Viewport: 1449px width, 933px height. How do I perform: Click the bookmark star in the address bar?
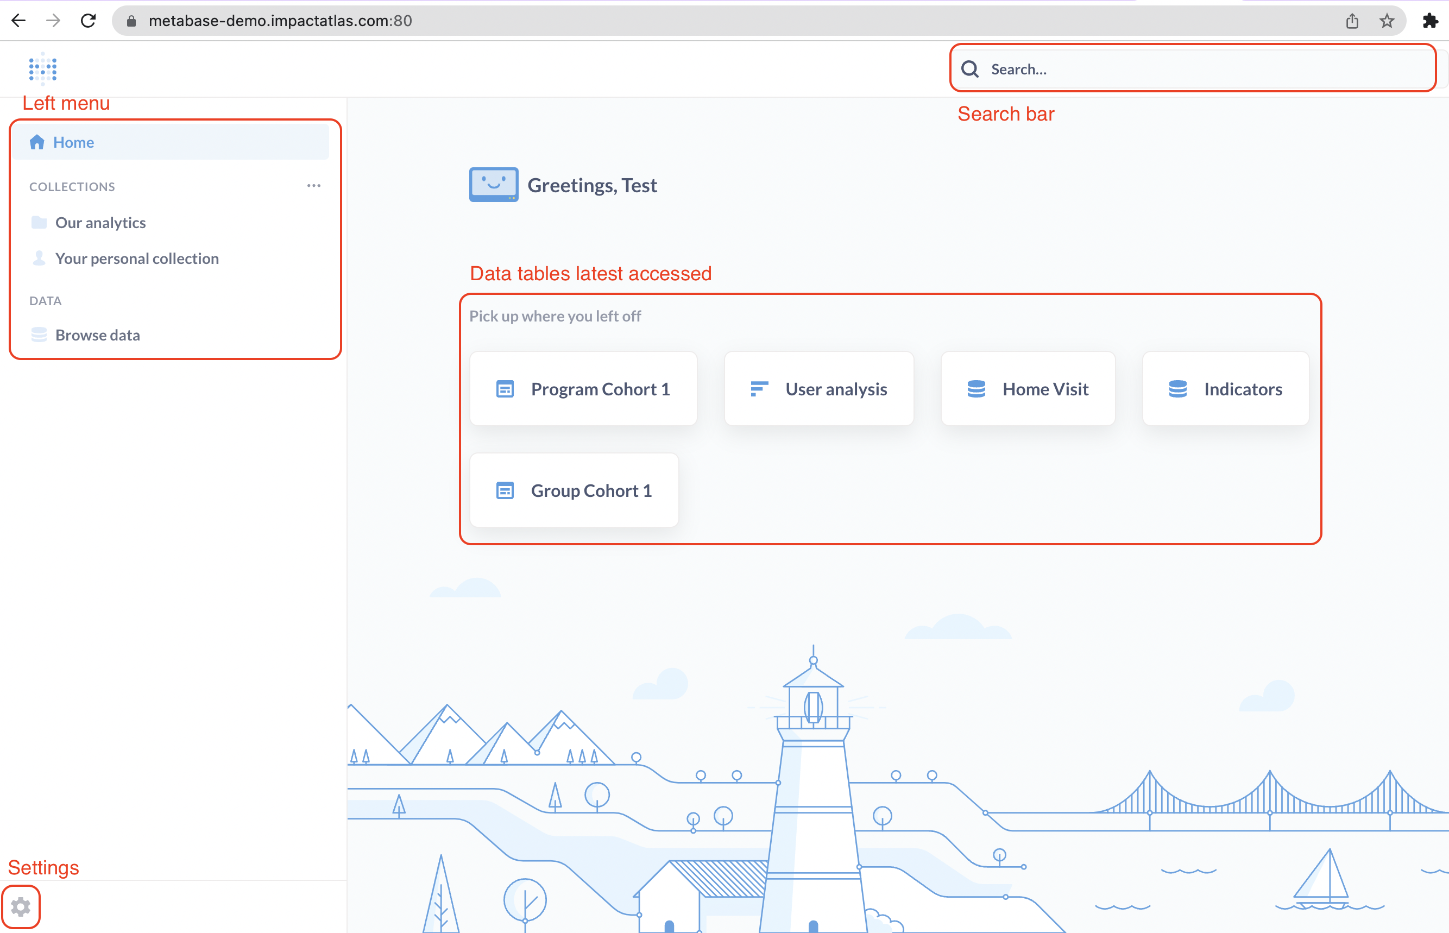pyautogui.click(x=1387, y=20)
